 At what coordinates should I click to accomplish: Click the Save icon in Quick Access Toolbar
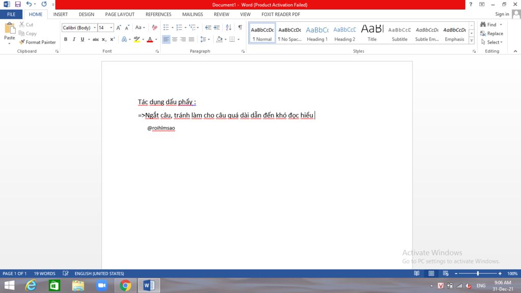[x=18, y=4]
